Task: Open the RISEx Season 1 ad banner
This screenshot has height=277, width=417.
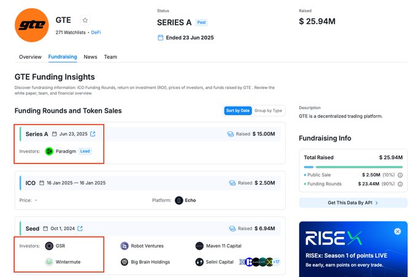Action: (x=353, y=249)
